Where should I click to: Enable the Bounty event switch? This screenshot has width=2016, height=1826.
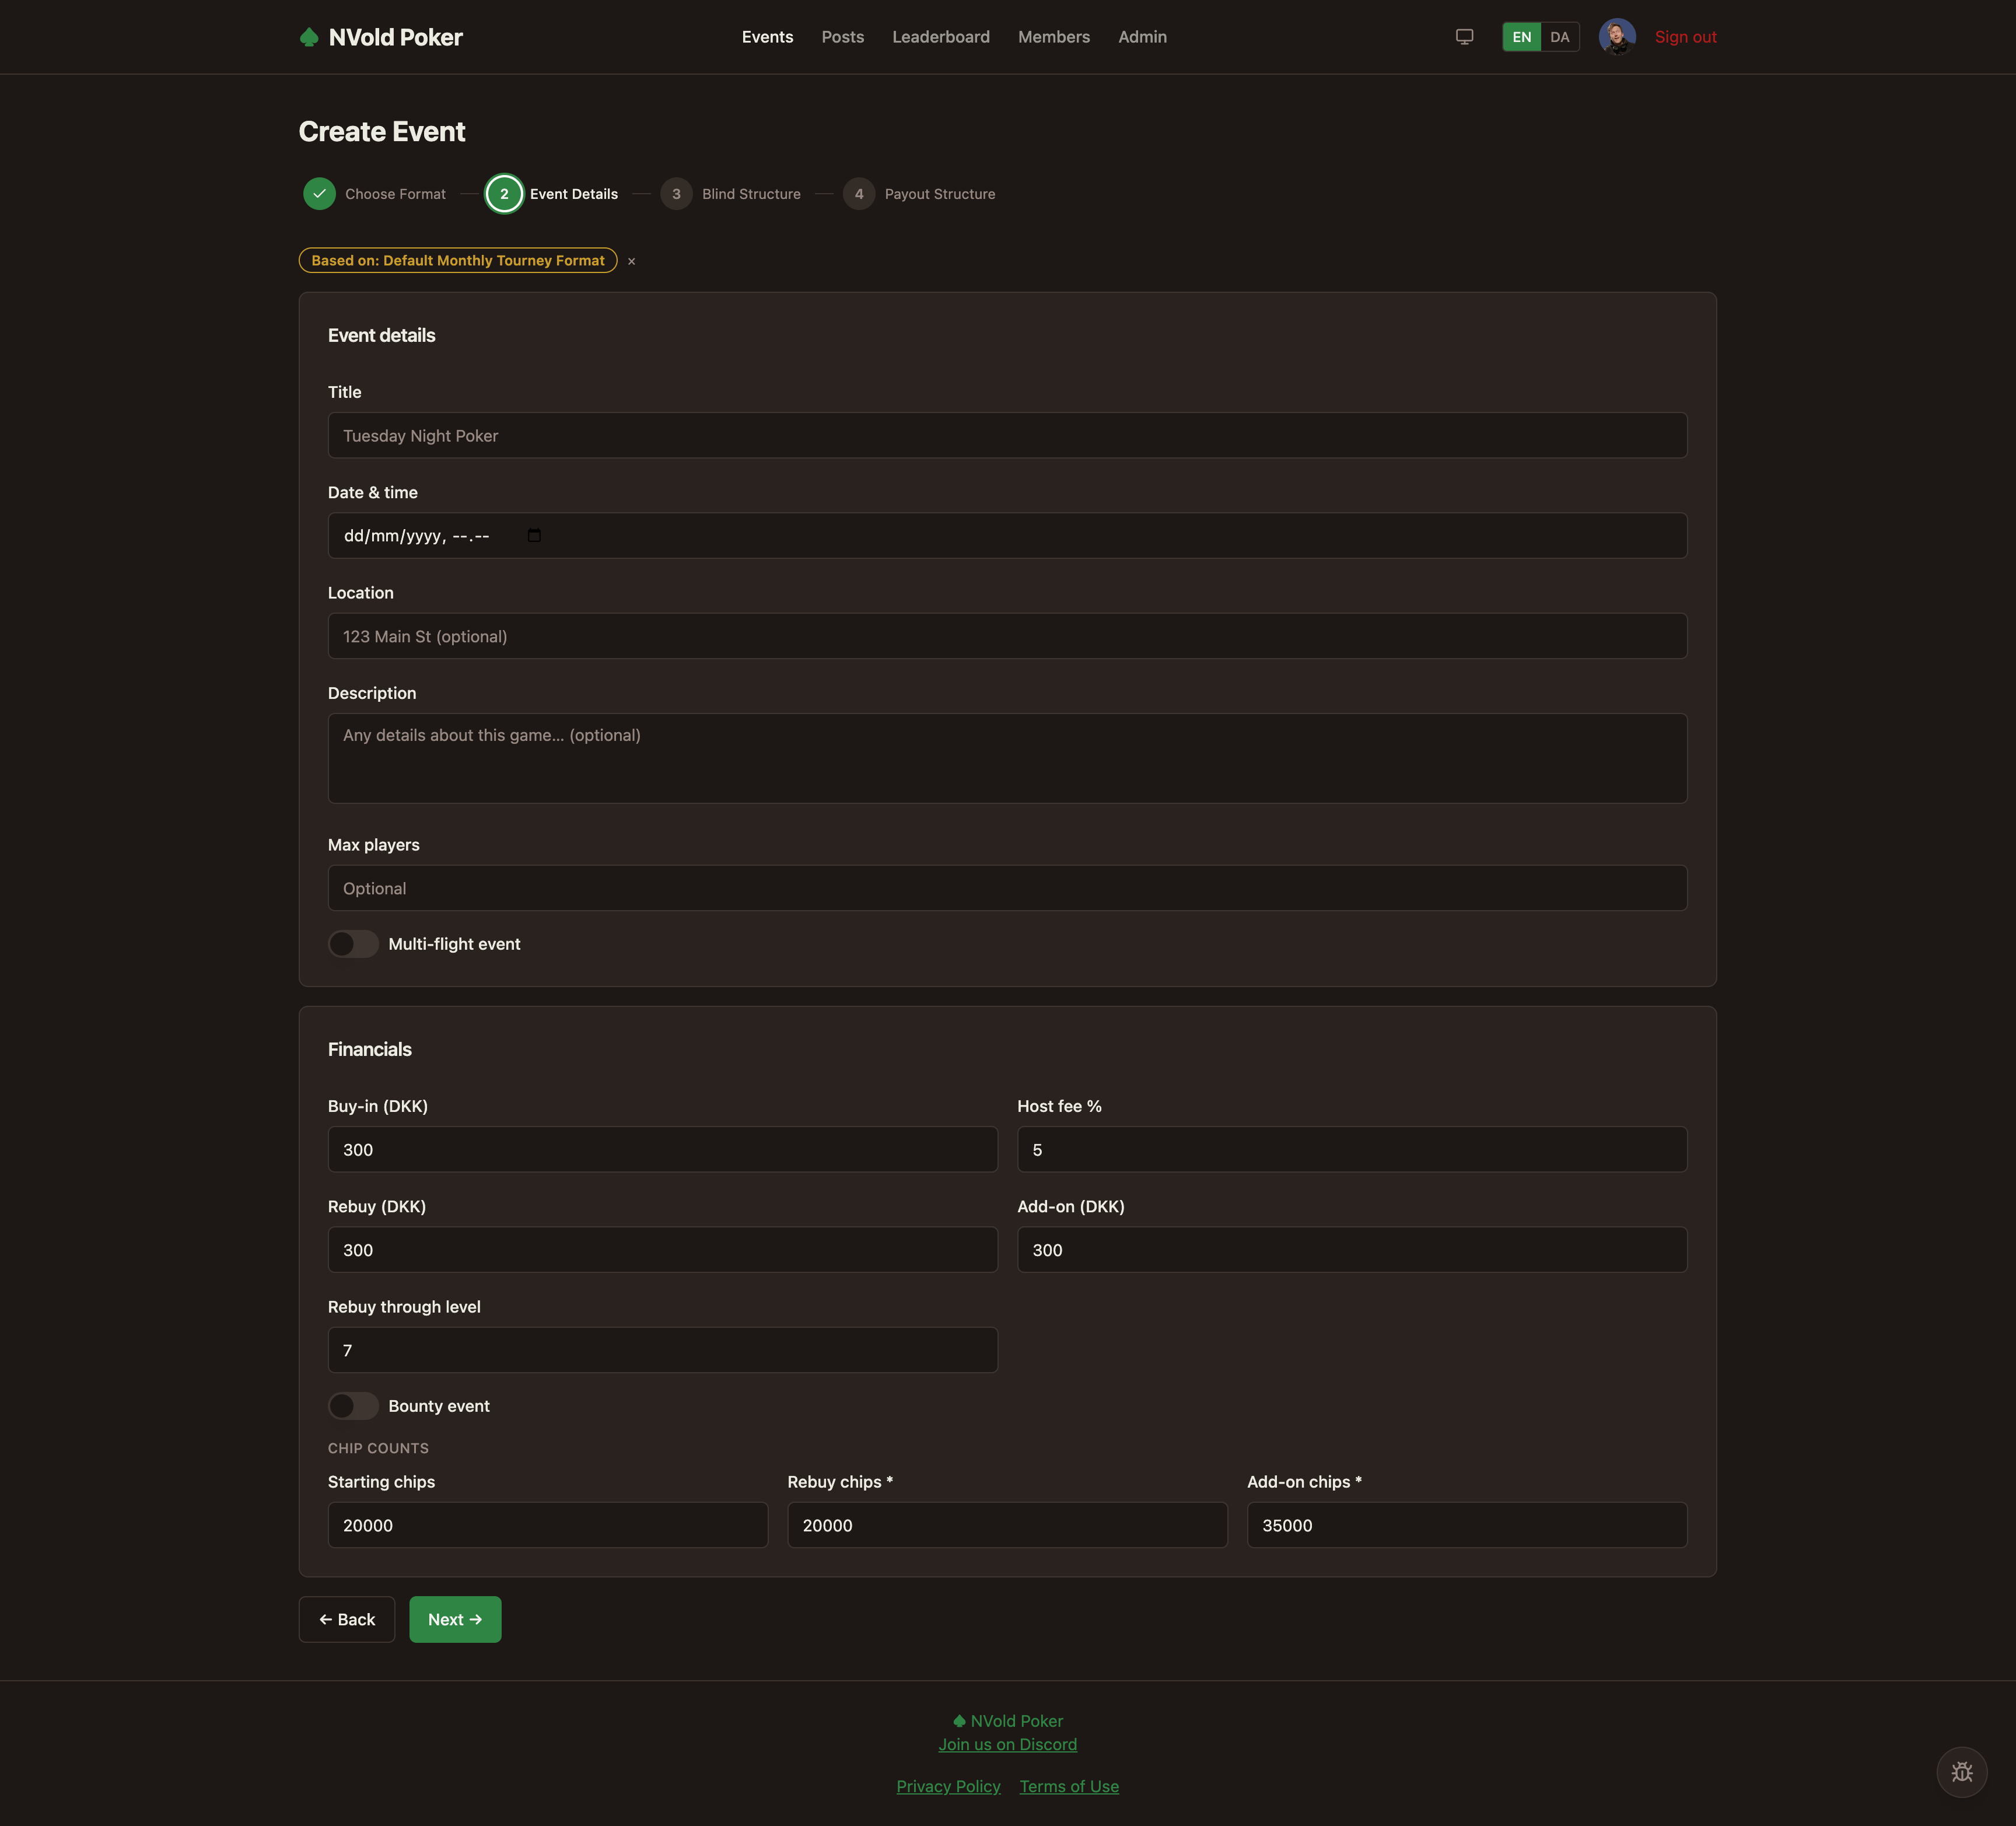(x=353, y=1406)
